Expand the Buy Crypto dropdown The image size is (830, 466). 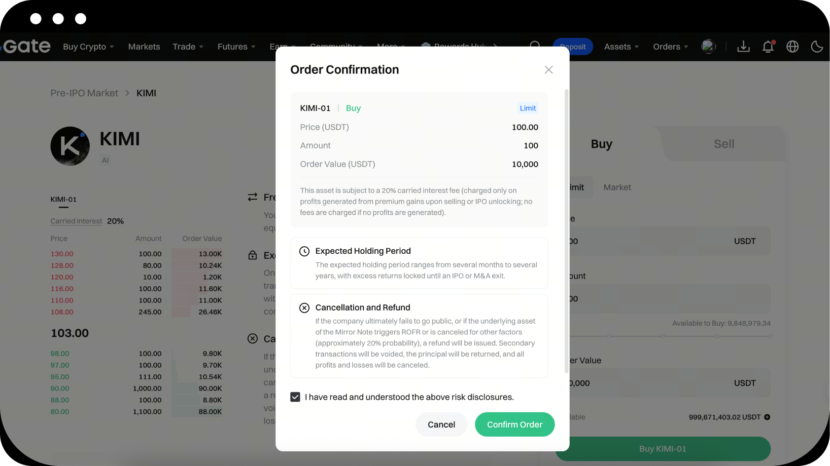88,47
